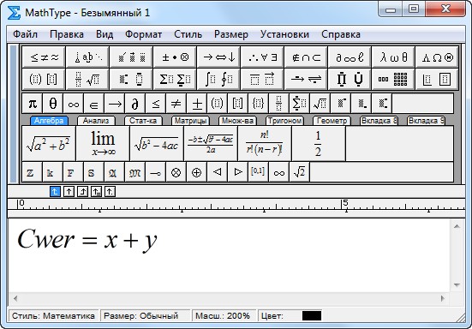This screenshot has height=329, width=472.
Task: Switch to the Матрицы tab
Action: [190, 121]
